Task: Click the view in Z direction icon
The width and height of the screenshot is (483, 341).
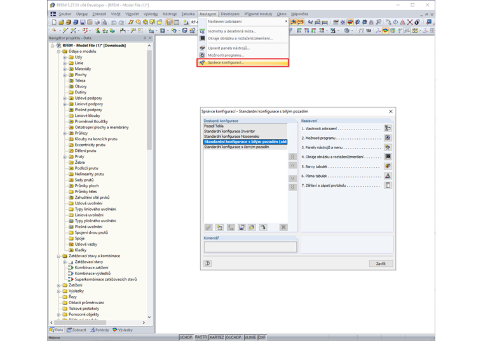Action: (313, 30)
